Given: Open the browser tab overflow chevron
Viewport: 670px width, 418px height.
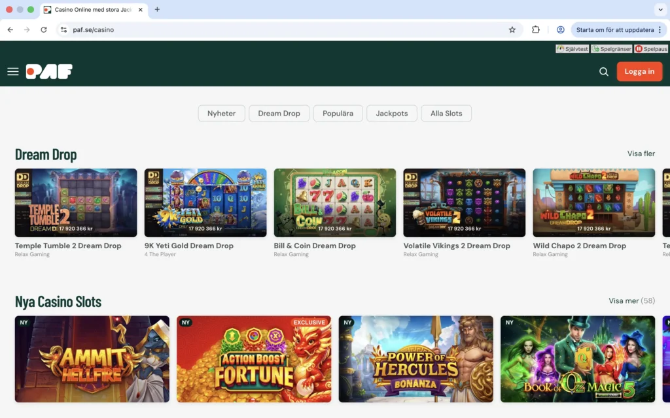Looking at the screenshot, I should (x=661, y=10).
